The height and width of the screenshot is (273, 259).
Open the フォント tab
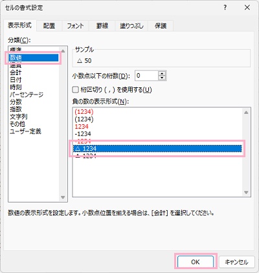(x=75, y=26)
